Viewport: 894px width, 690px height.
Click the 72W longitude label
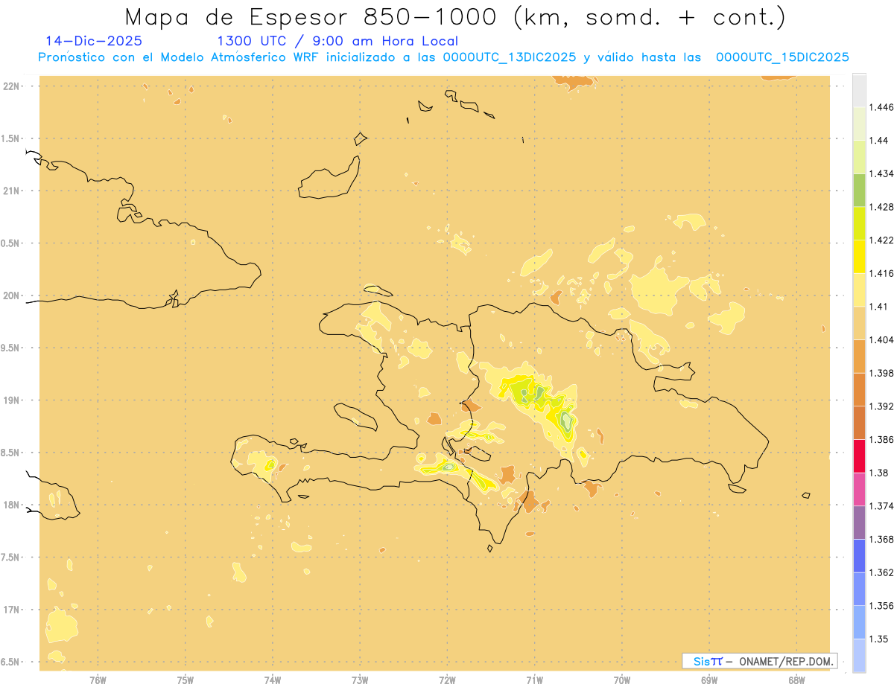coord(447,679)
